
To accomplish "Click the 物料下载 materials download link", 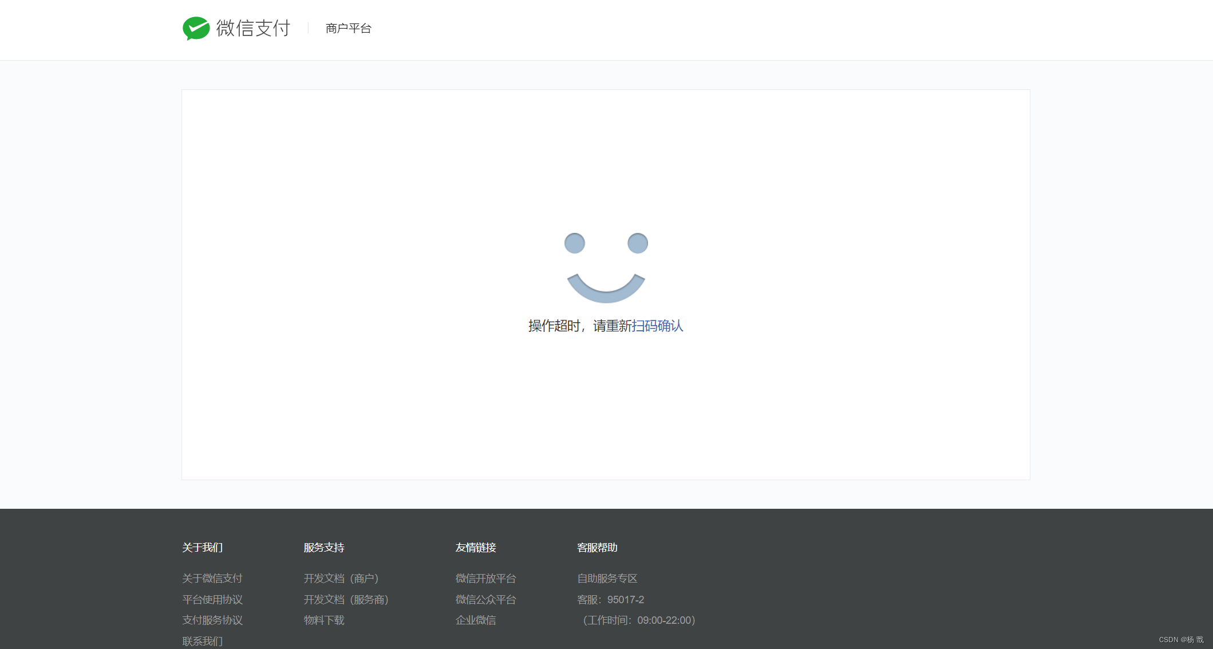I will [324, 620].
